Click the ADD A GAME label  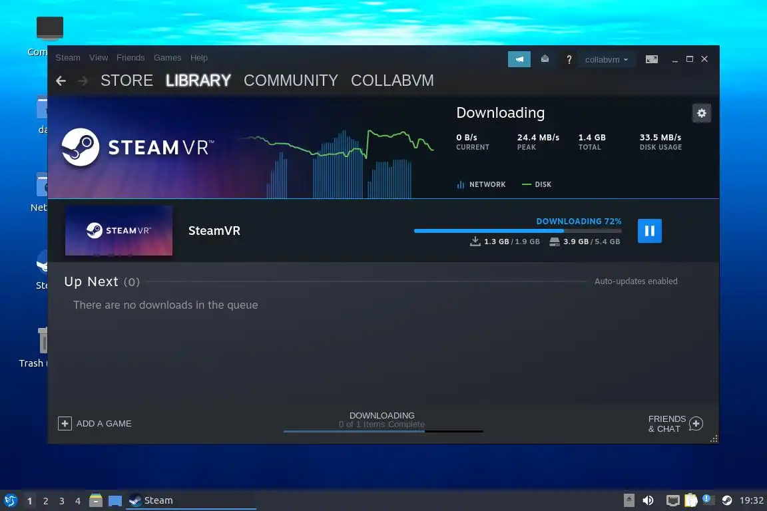click(104, 423)
